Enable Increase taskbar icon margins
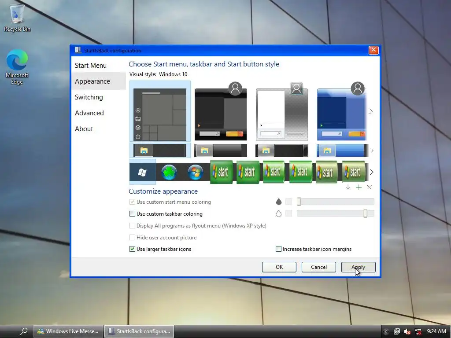 pos(278,249)
